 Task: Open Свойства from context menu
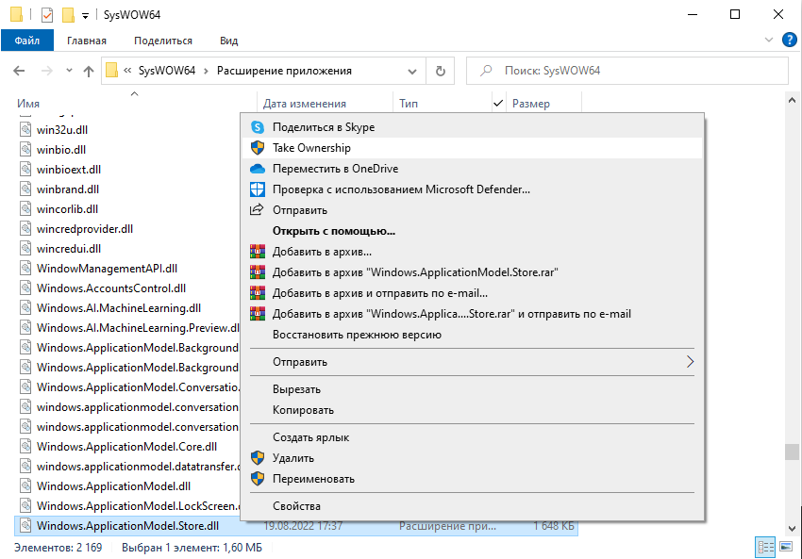coord(472,506)
